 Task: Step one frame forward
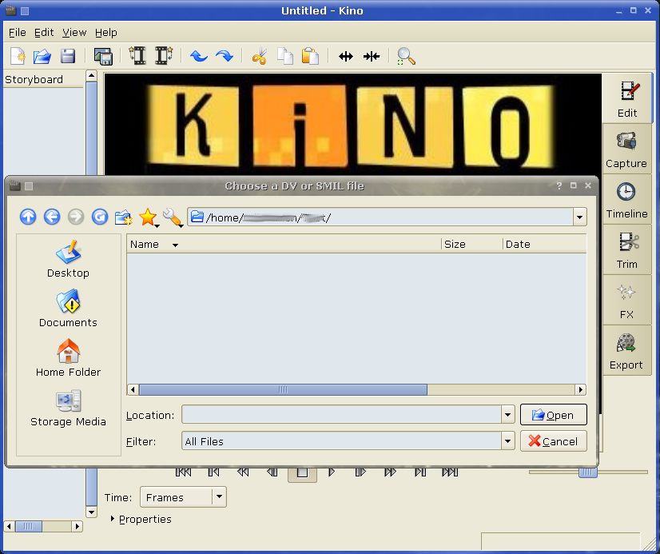[360, 472]
